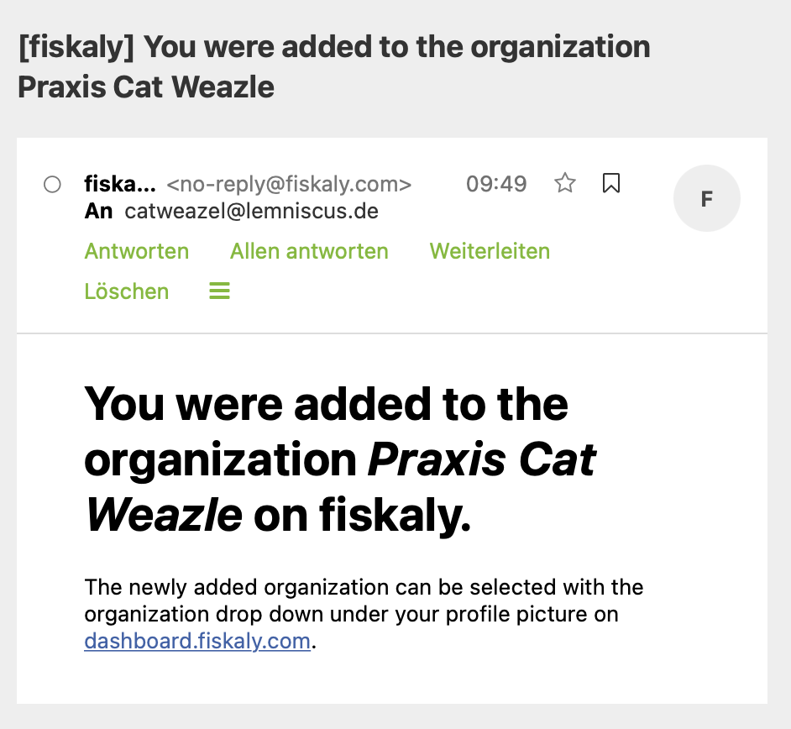Image resolution: width=791 pixels, height=729 pixels.
Task: Choose Allen antworten to reply all
Action: point(309,251)
